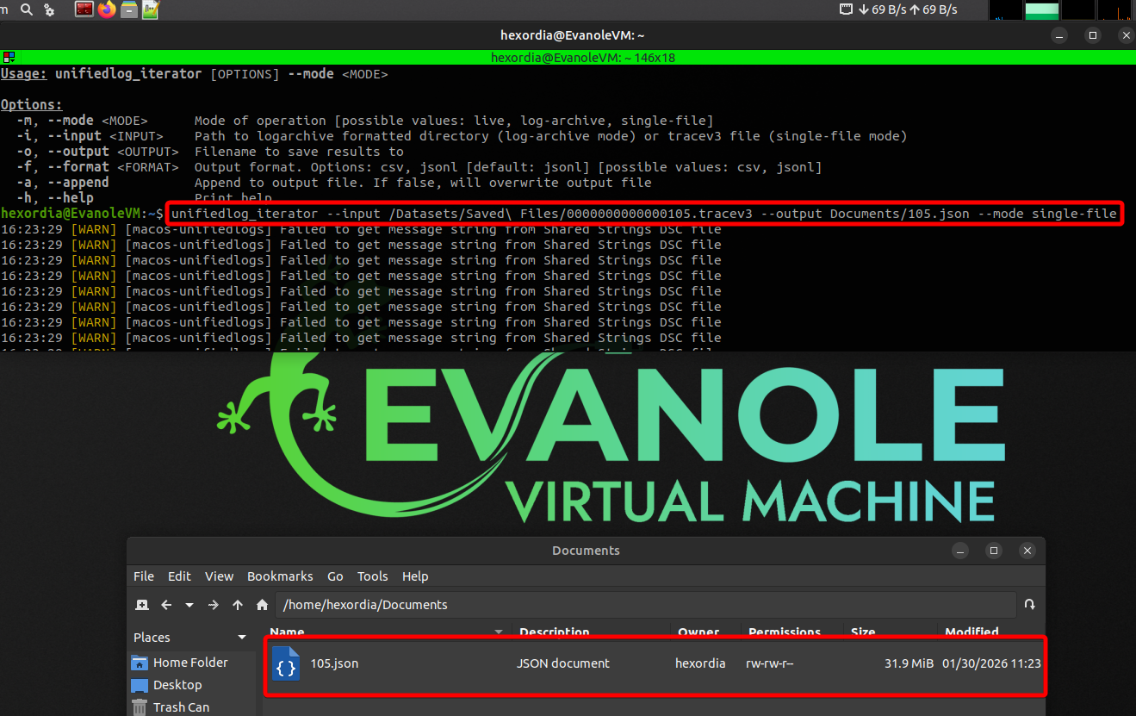Launch the red terminal icon in panel

coord(84,10)
